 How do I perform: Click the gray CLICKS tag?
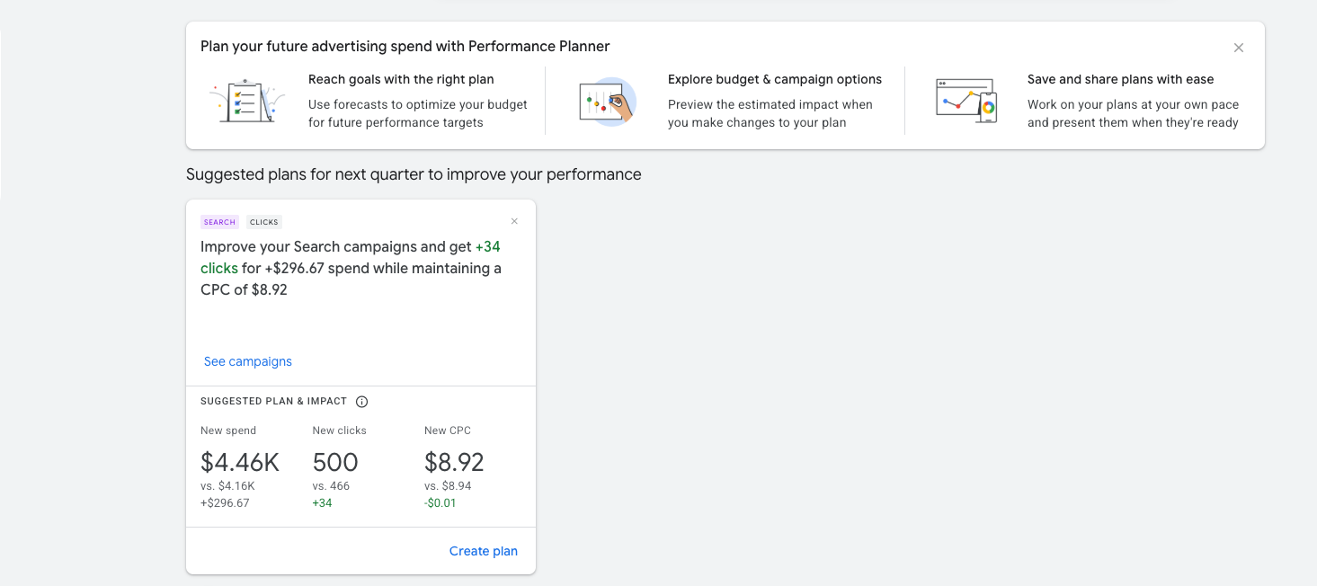tap(264, 222)
